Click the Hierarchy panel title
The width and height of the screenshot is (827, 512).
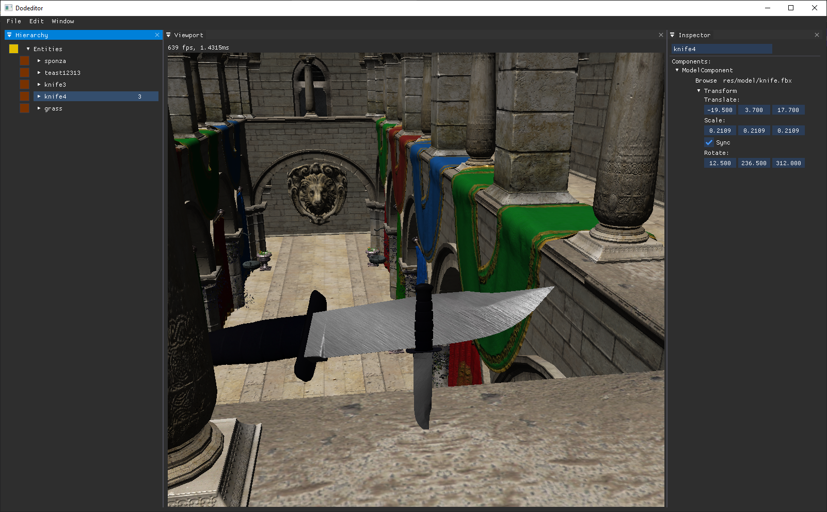tap(31, 35)
